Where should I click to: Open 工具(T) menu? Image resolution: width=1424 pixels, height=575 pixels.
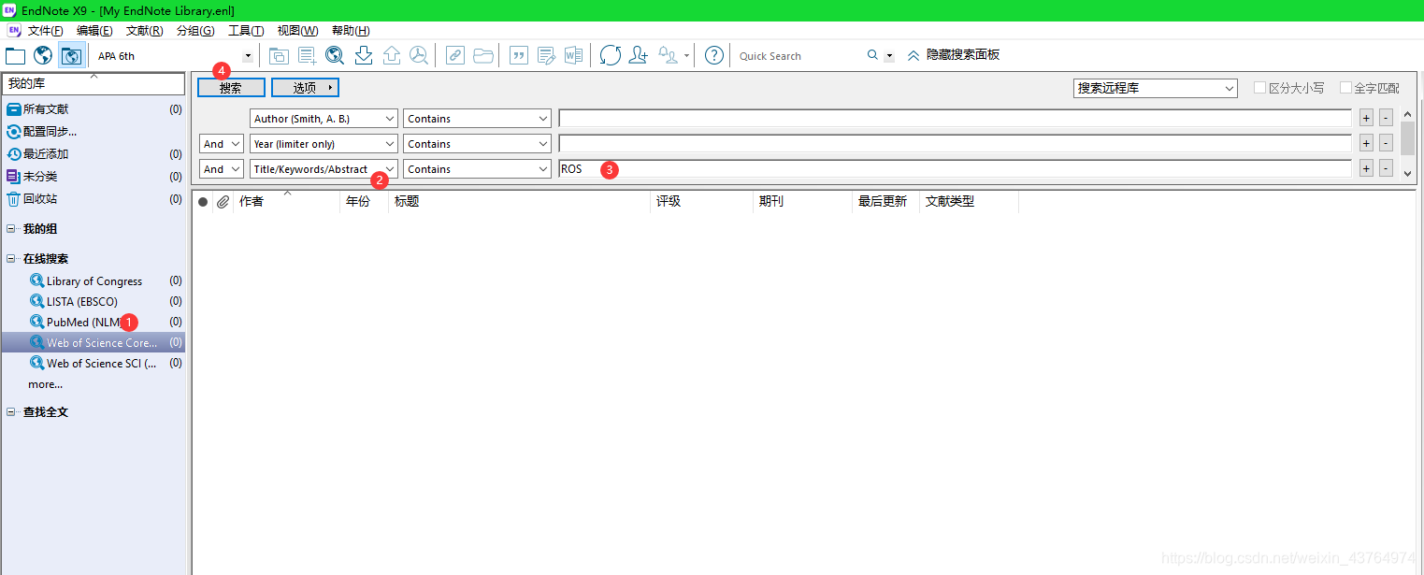tap(246, 31)
